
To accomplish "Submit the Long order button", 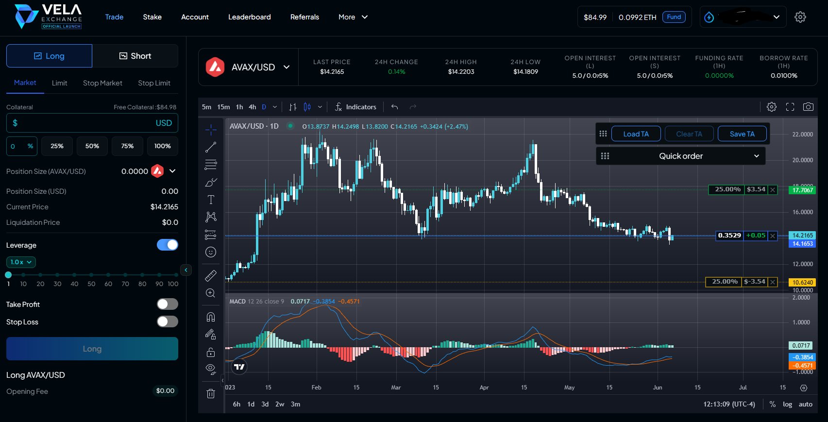I will pyautogui.click(x=92, y=349).
